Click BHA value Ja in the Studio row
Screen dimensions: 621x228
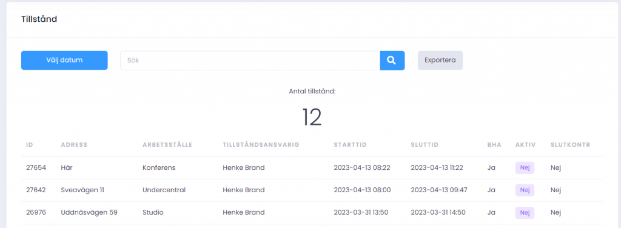point(491,213)
